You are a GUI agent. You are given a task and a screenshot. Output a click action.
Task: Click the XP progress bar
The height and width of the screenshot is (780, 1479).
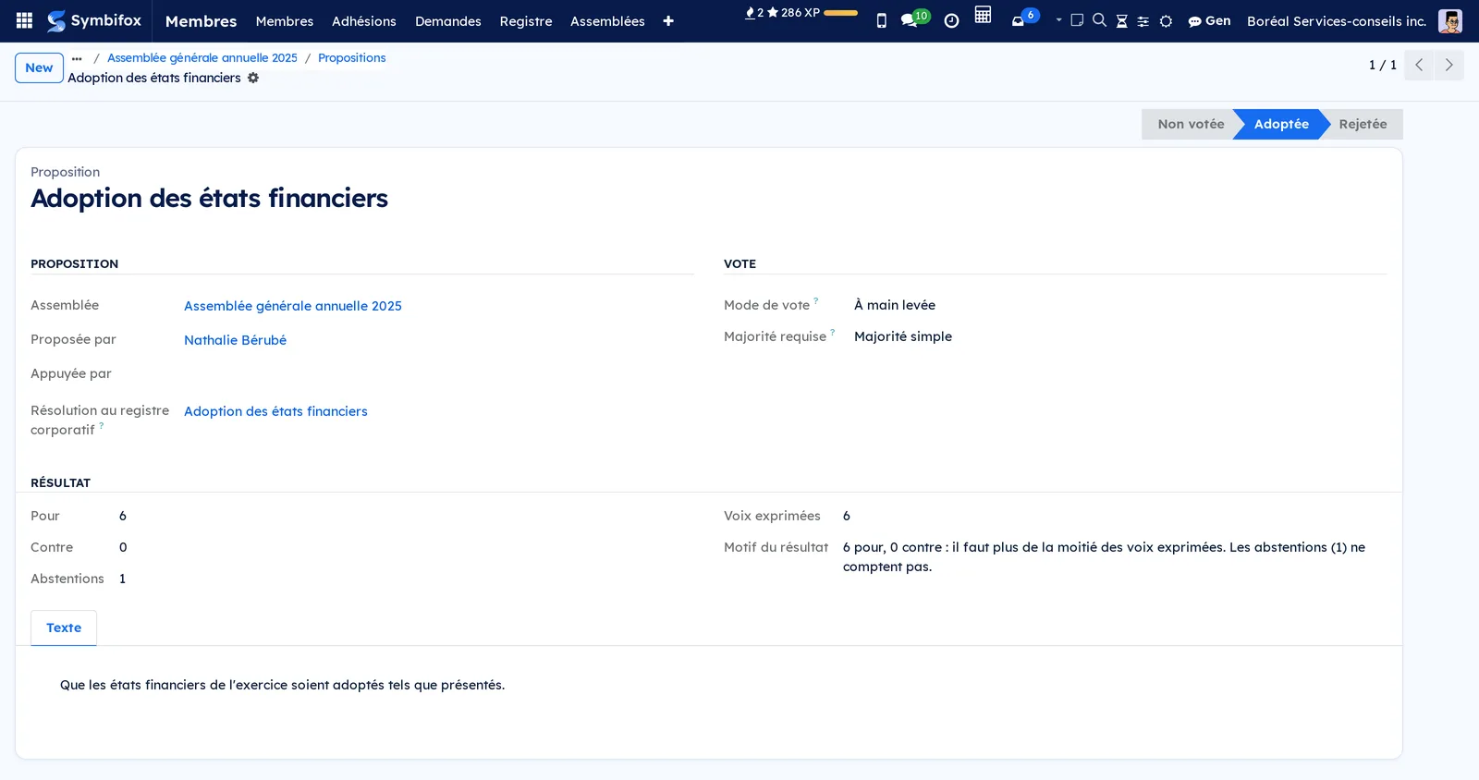point(840,13)
